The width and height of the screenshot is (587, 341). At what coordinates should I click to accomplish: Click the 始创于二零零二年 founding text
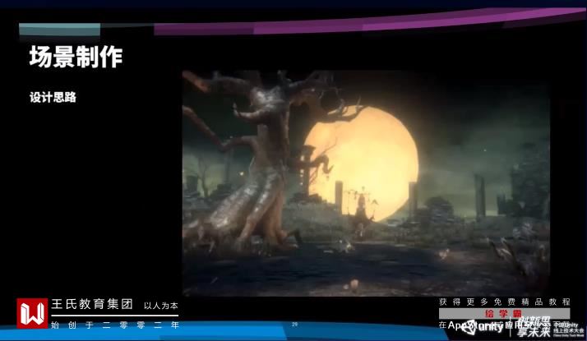pyautogui.click(x=115, y=325)
